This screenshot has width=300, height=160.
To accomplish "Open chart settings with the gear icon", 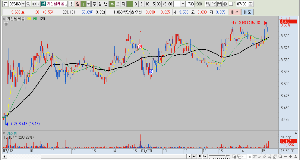I will [x=225, y=4].
